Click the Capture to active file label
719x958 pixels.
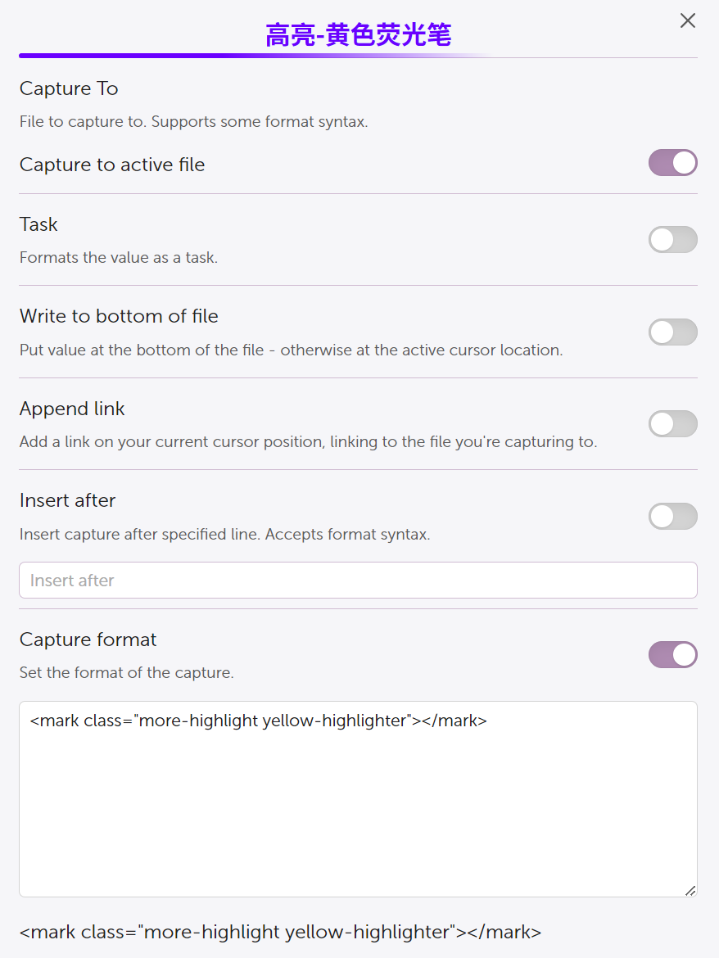coord(112,165)
